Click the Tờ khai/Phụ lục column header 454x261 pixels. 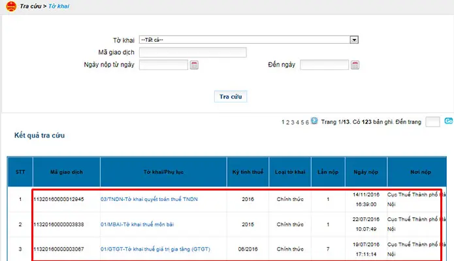click(163, 172)
